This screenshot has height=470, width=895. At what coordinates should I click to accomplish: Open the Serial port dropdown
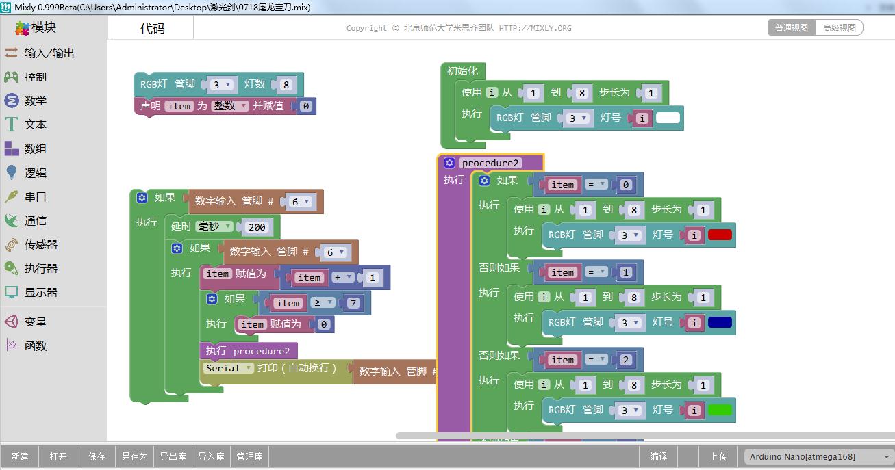[229, 368]
